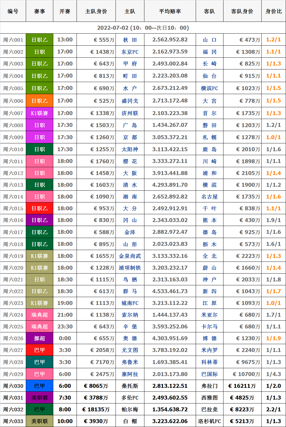This screenshot has width=286, height=427.
Task: Click match number 周六033
Action: coord(13,421)
